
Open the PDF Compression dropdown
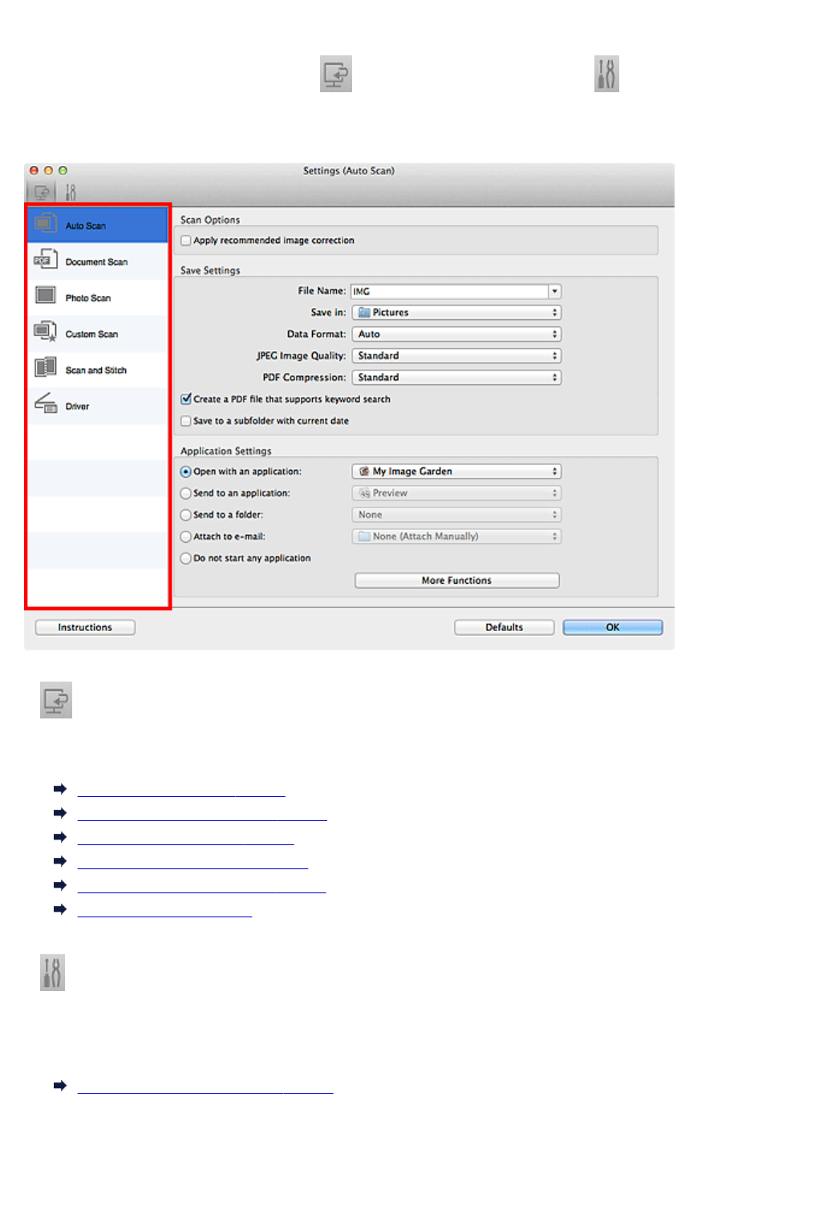point(456,378)
